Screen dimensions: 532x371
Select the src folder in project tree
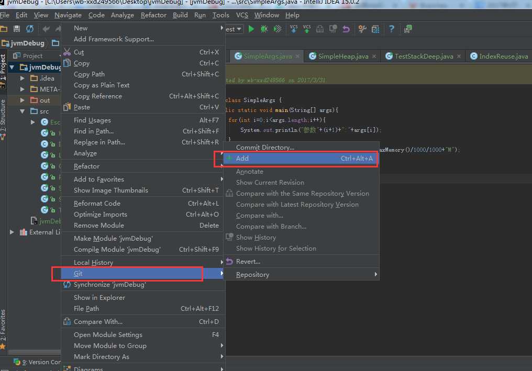click(40, 111)
